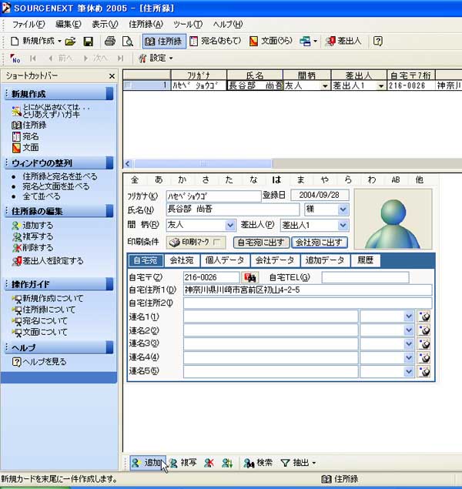Open the 様 honorific dropdown
Image resolution: width=462 pixels, height=489 pixels.
tap(343, 209)
